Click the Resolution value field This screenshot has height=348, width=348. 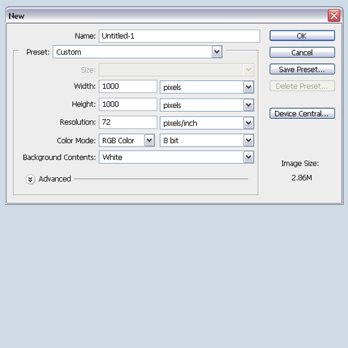(128, 122)
